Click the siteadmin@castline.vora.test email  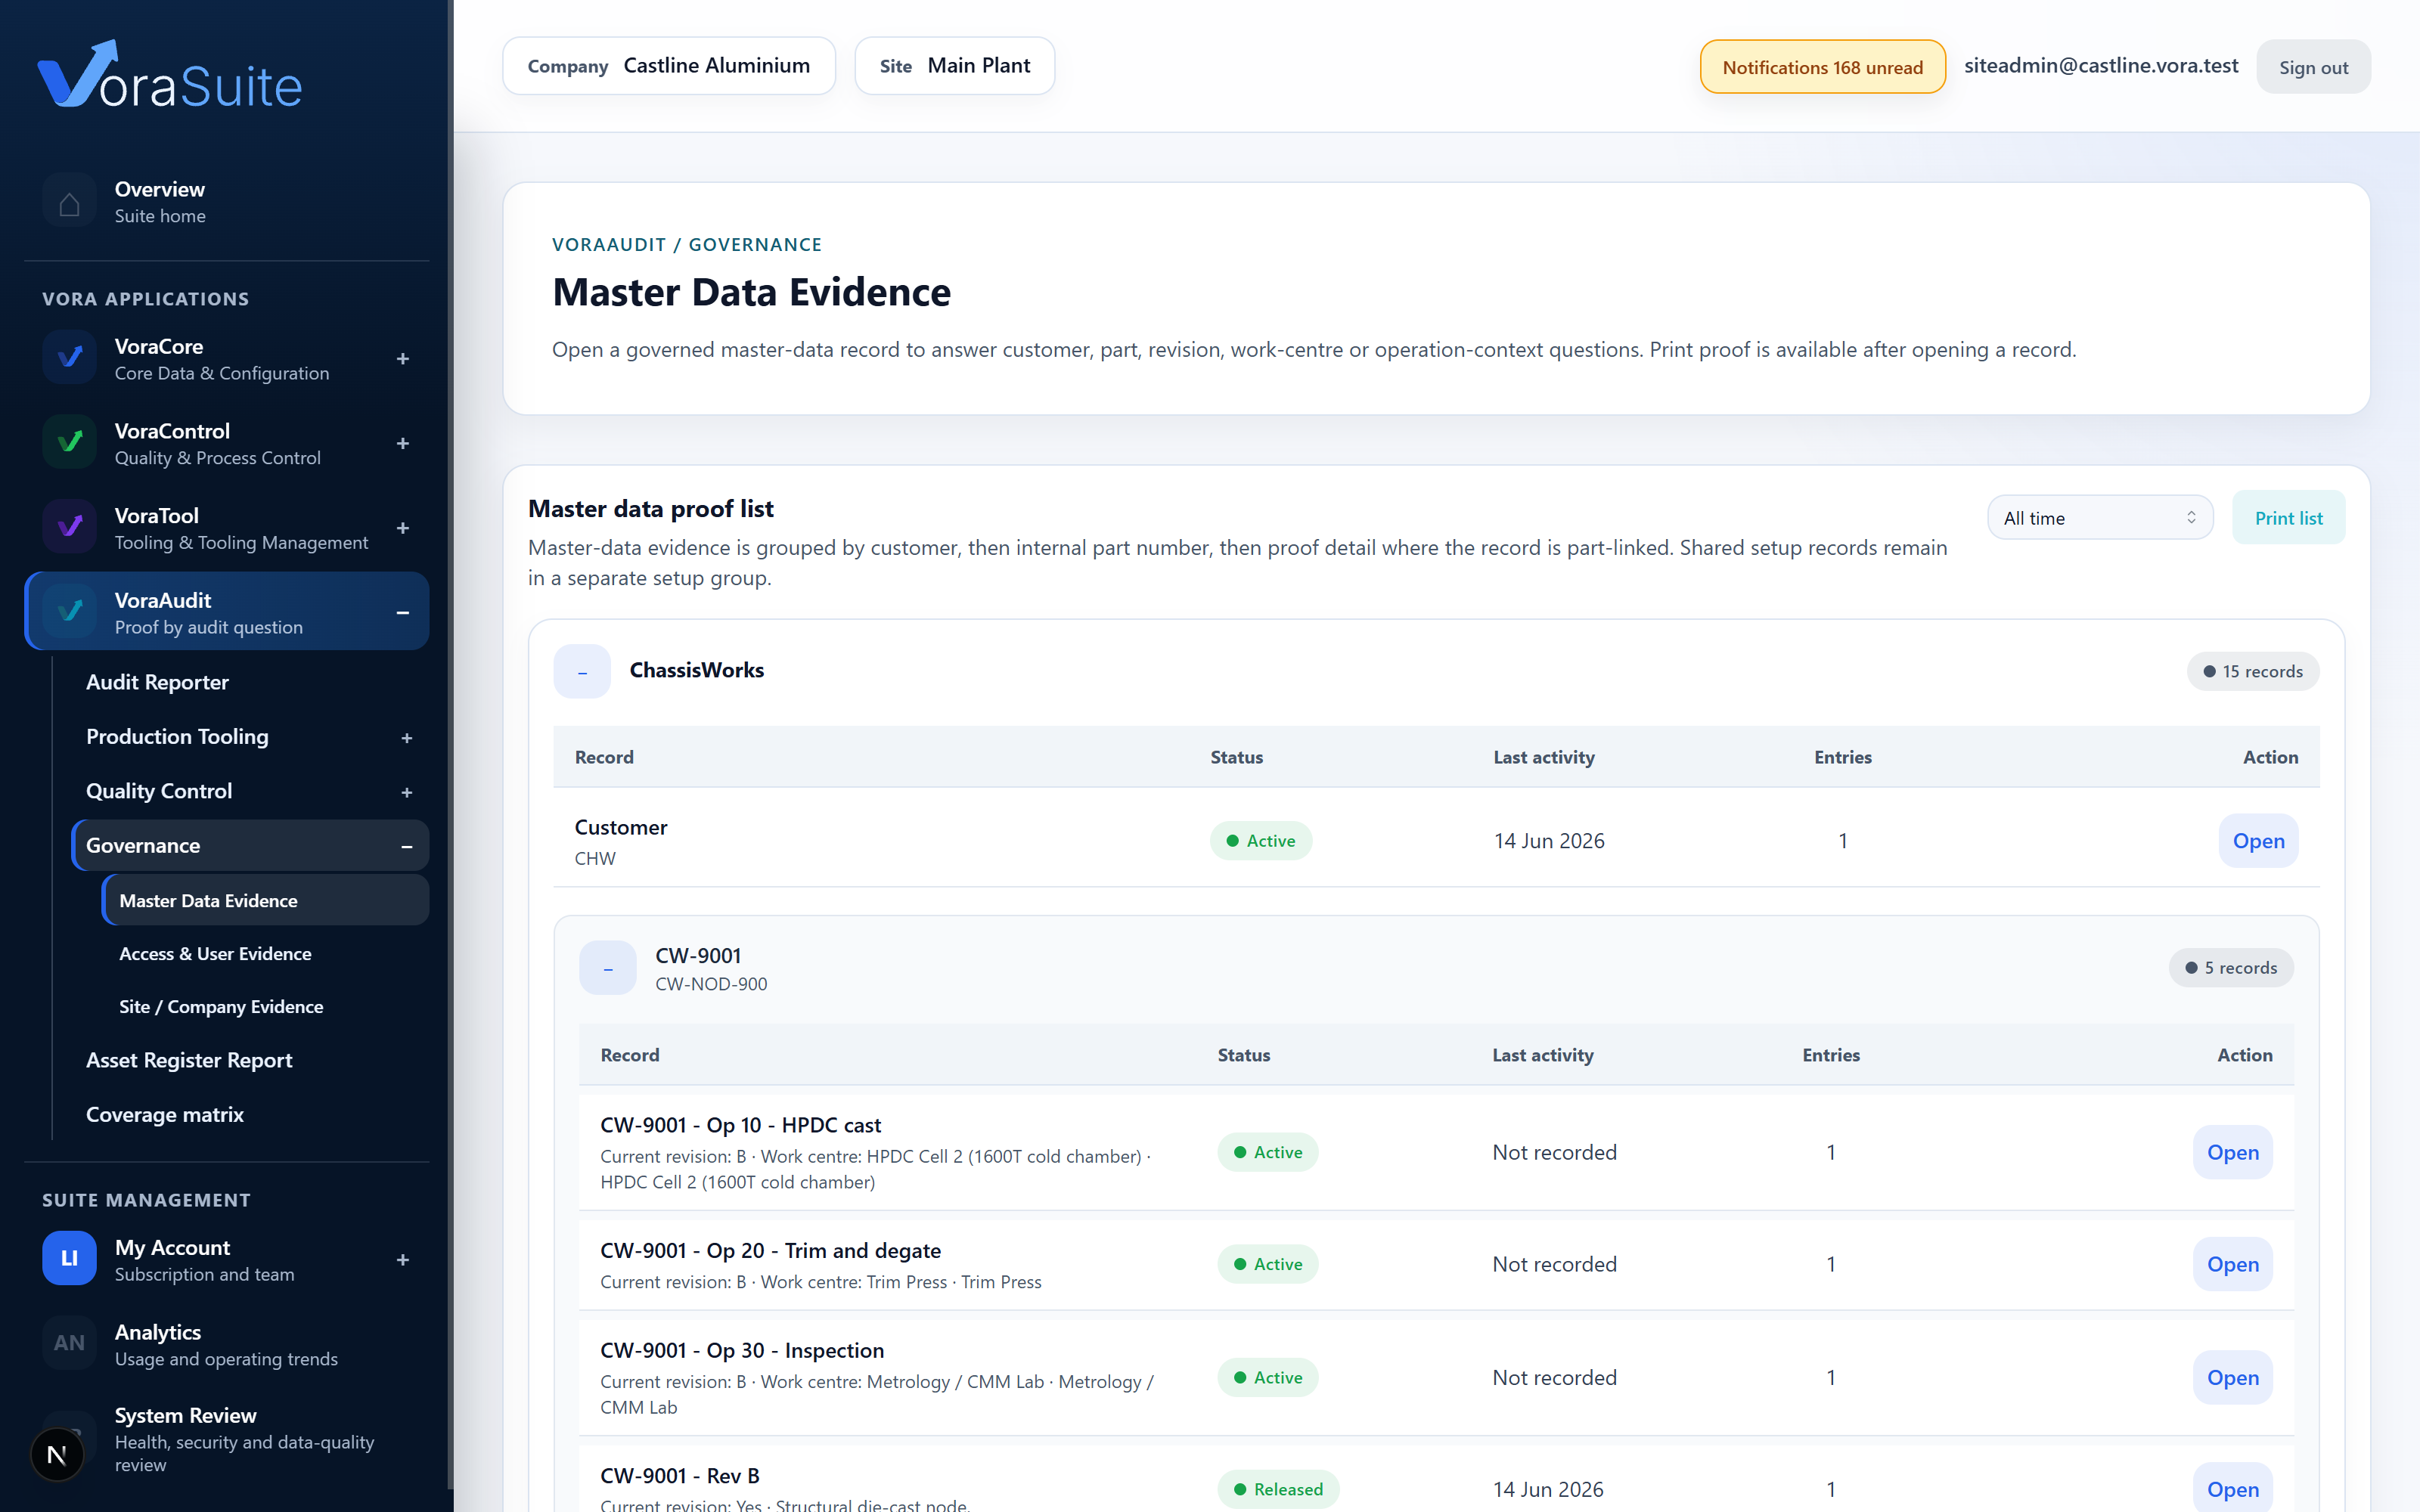[x=2101, y=66]
